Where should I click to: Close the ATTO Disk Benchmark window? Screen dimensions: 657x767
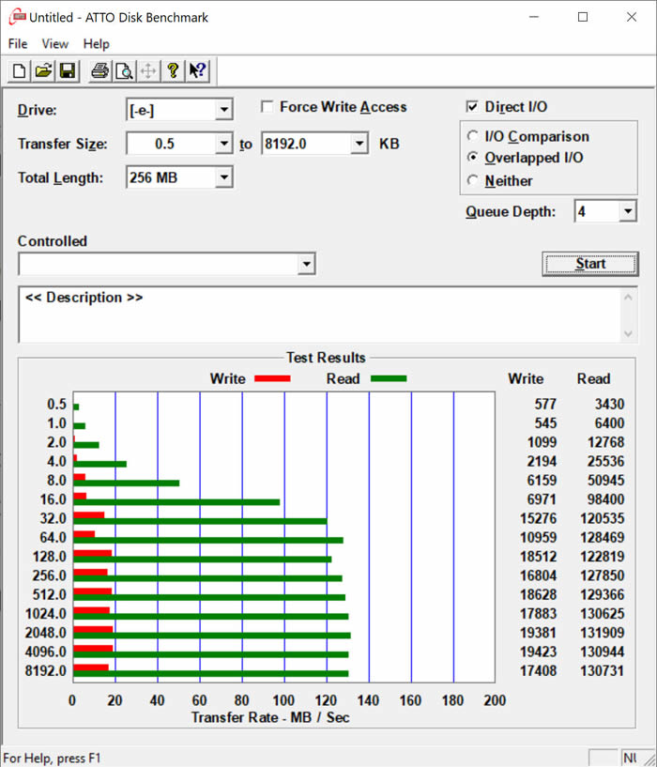632,17
